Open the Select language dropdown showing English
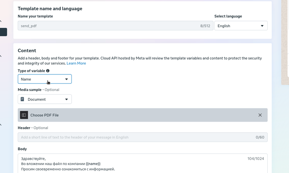Screen dimensions: 289x173 point(241,26)
